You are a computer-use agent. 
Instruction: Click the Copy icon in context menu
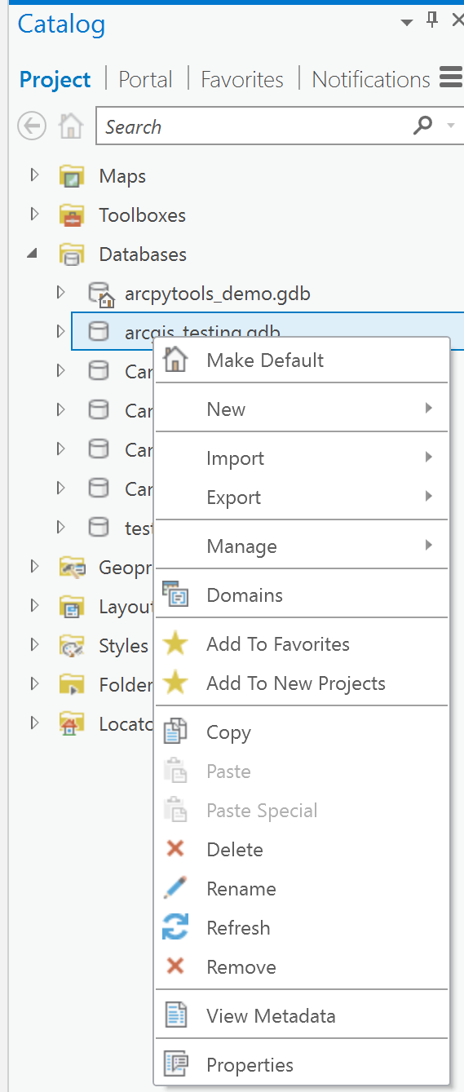pyautogui.click(x=175, y=732)
